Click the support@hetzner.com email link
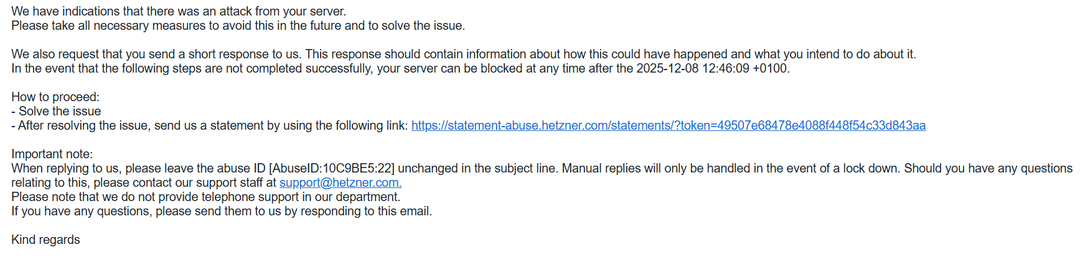 340,182
